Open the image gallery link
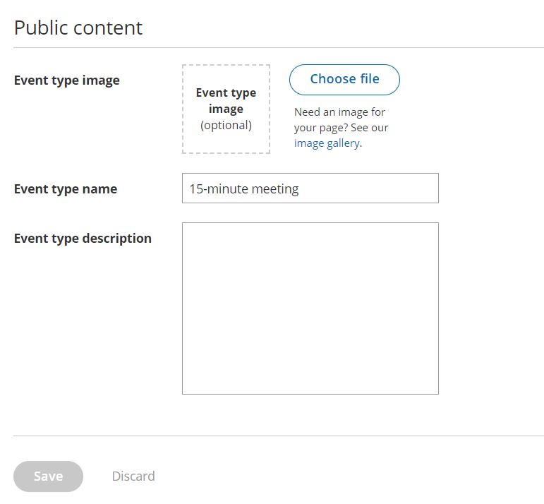The image size is (544, 504). coord(326,143)
